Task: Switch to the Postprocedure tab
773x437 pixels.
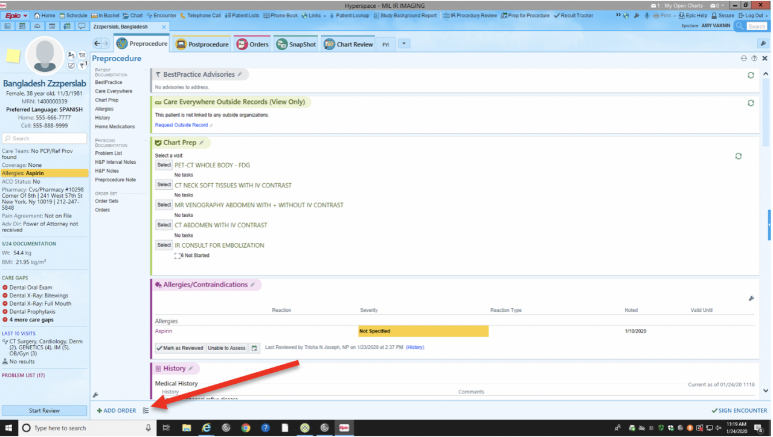Action: (202, 44)
